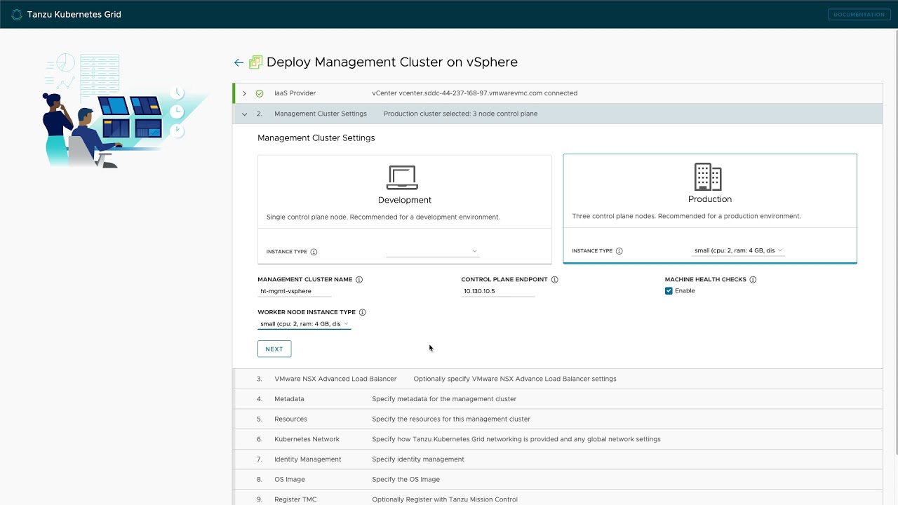Click 'Production cluster selected: 3 node control plane' text
Image resolution: width=898 pixels, height=505 pixels.
pyautogui.click(x=460, y=114)
